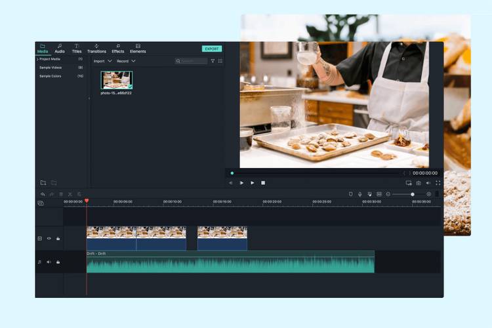Click the audio track music note icon
The image size is (492, 328).
[39, 262]
